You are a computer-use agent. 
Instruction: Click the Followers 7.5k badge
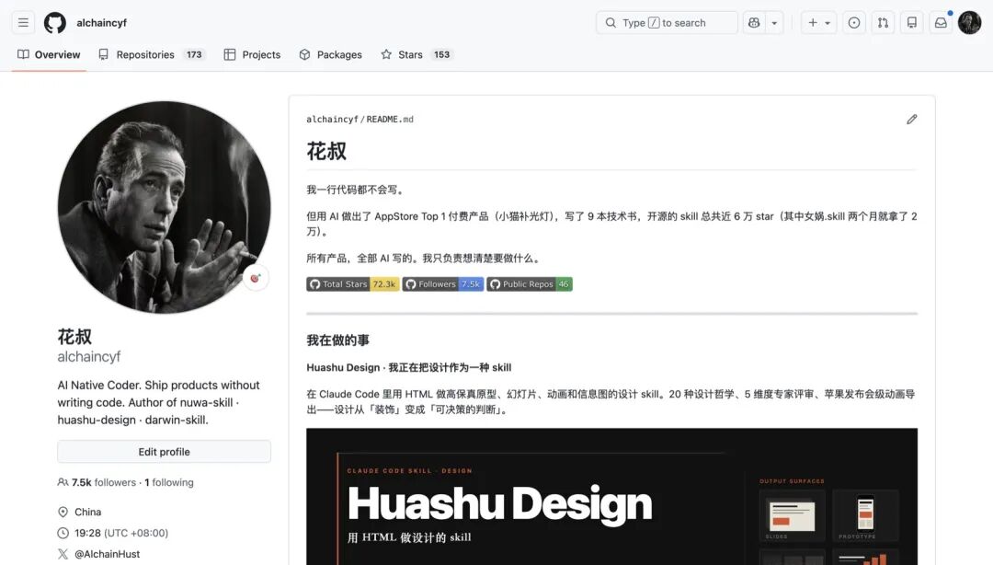pos(442,284)
